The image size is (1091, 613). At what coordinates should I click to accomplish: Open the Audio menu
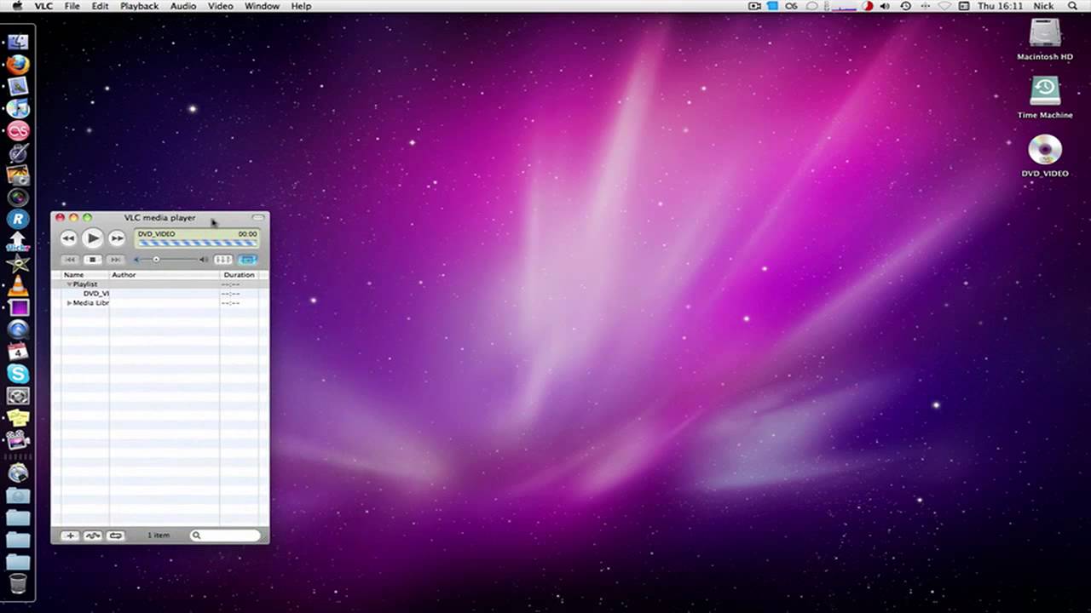(182, 6)
